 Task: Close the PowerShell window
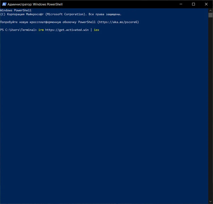click(x=207, y=4)
